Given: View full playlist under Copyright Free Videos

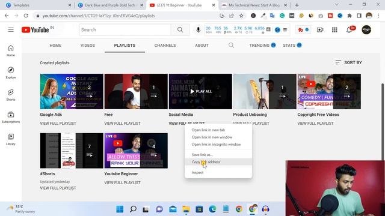Looking at the screenshot, I should point(315,124).
